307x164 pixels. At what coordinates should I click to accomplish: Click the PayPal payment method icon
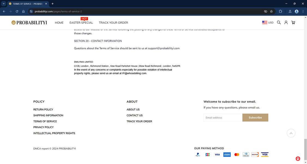[198, 154]
